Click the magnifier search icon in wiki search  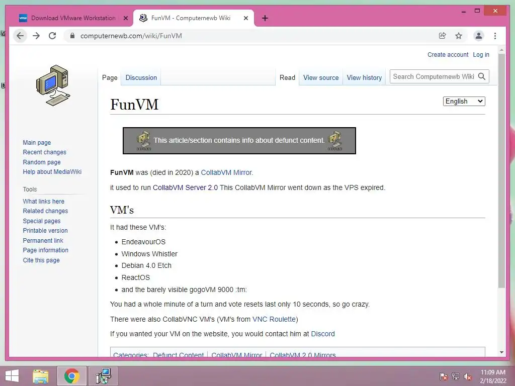click(482, 76)
